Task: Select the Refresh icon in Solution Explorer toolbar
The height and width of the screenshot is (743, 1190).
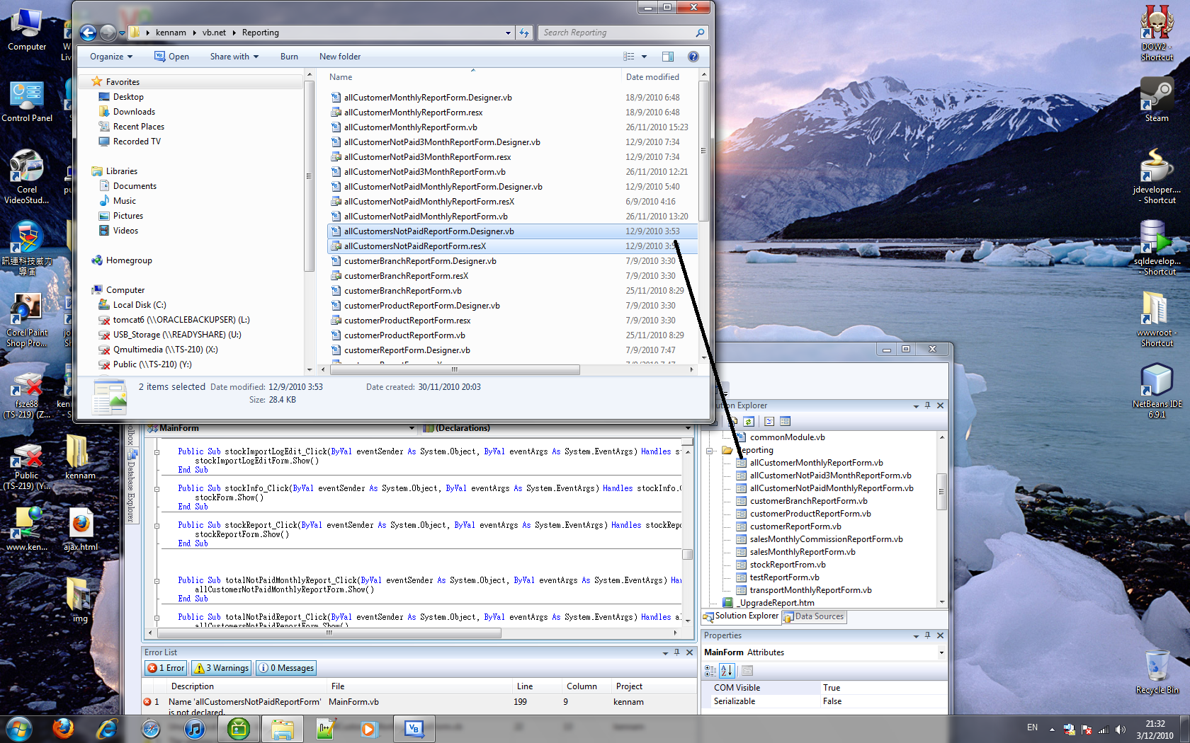Action: point(749,421)
